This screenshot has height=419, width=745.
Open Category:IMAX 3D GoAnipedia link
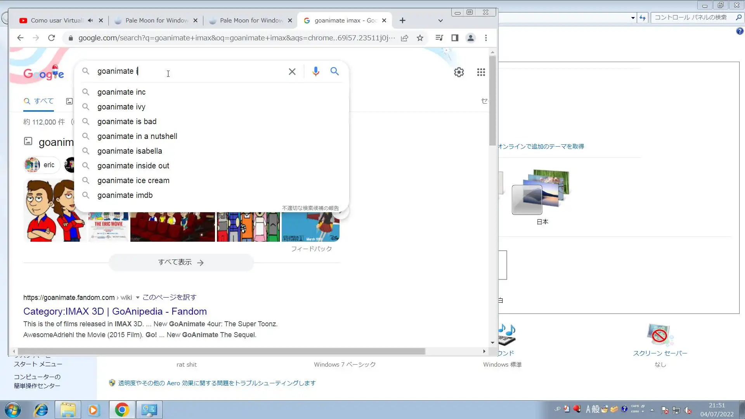[x=115, y=311]
